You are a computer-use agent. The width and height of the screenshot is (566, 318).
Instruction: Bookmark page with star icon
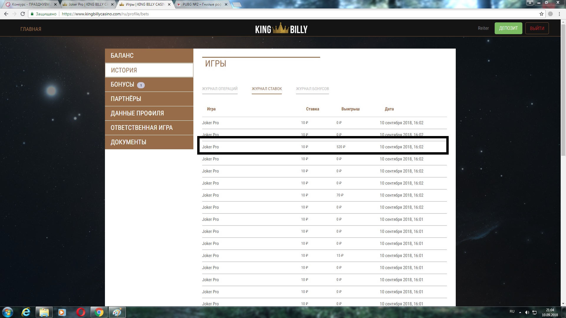pos(541,14)
